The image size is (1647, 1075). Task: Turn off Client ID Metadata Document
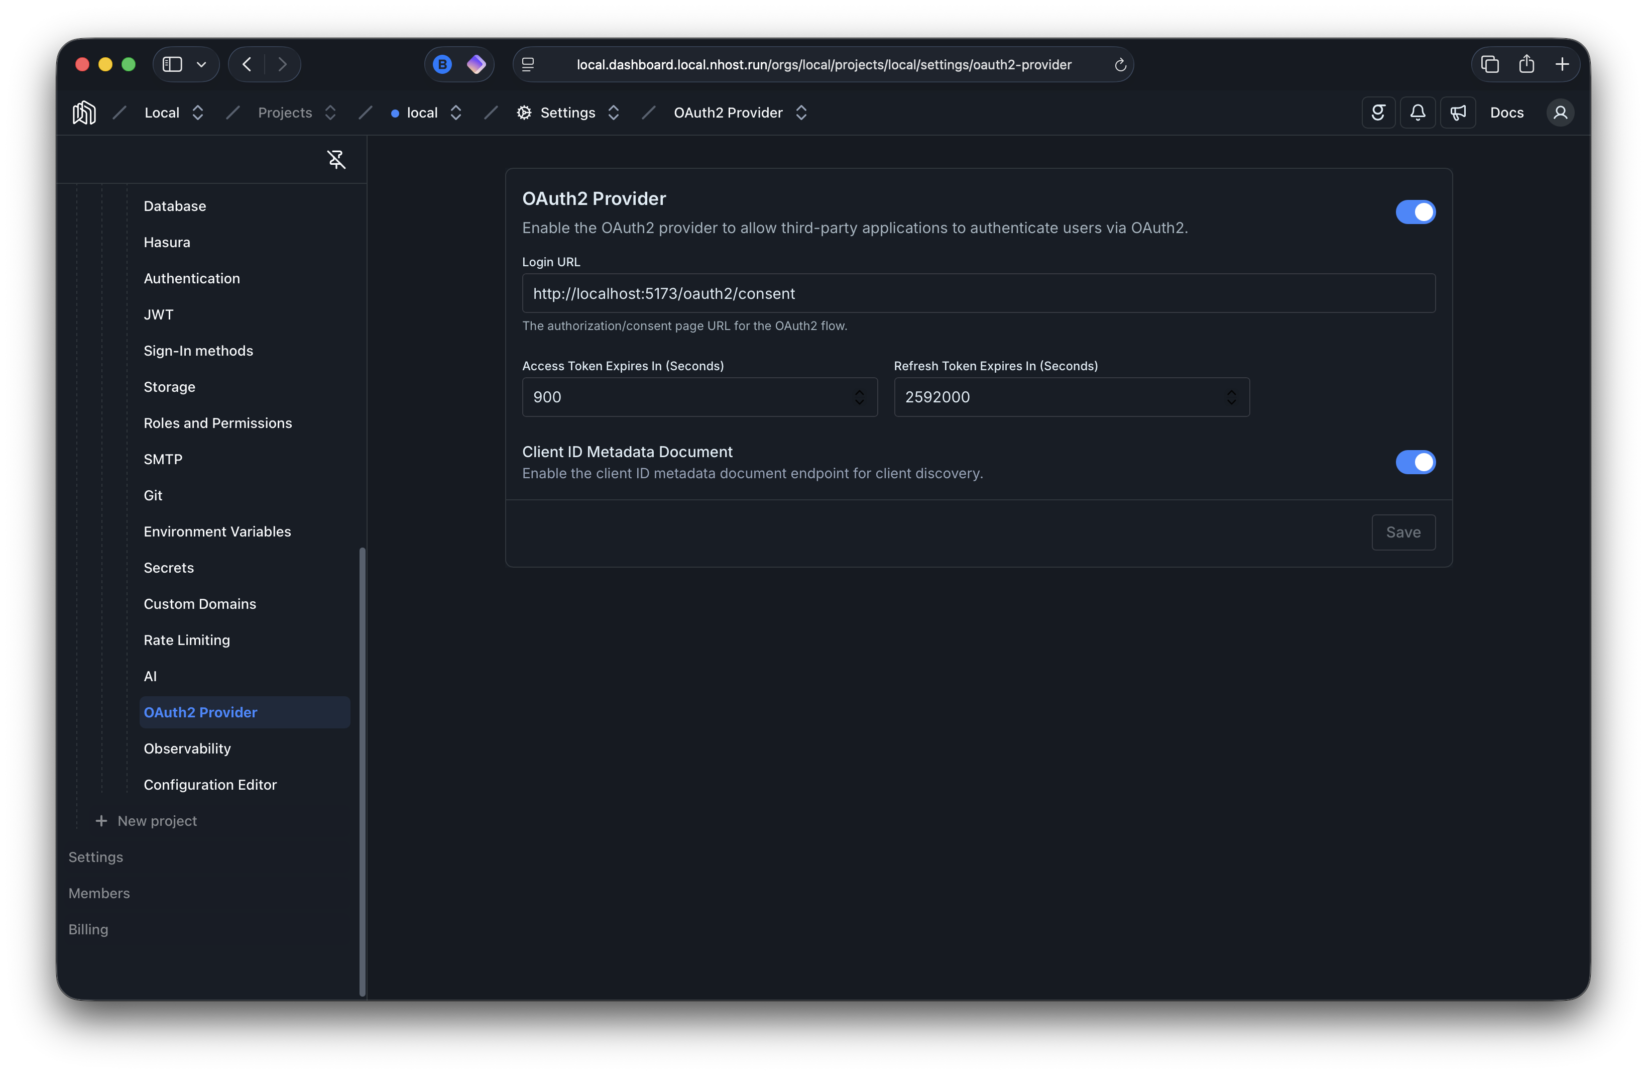pyautogui.click(x=1415, y=462)
